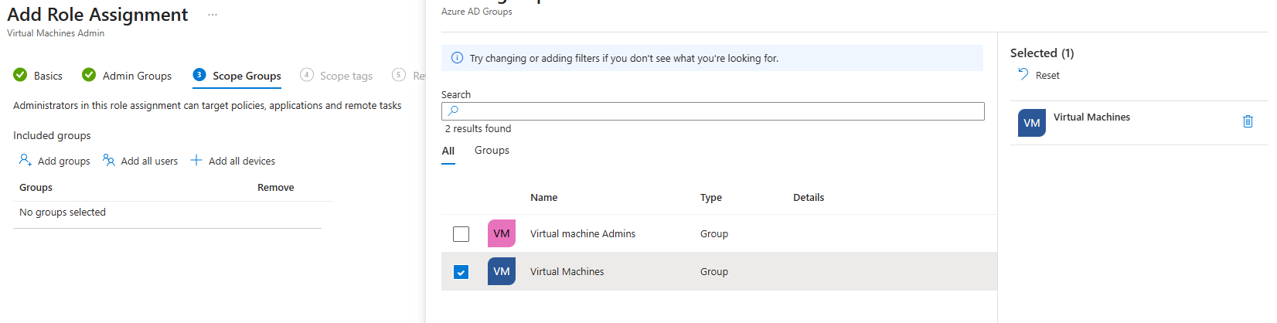This screenshot has width=1277, height=323.
Task: Check the Virtual machine Admins checkbox
Action: (x=461, y=233)
